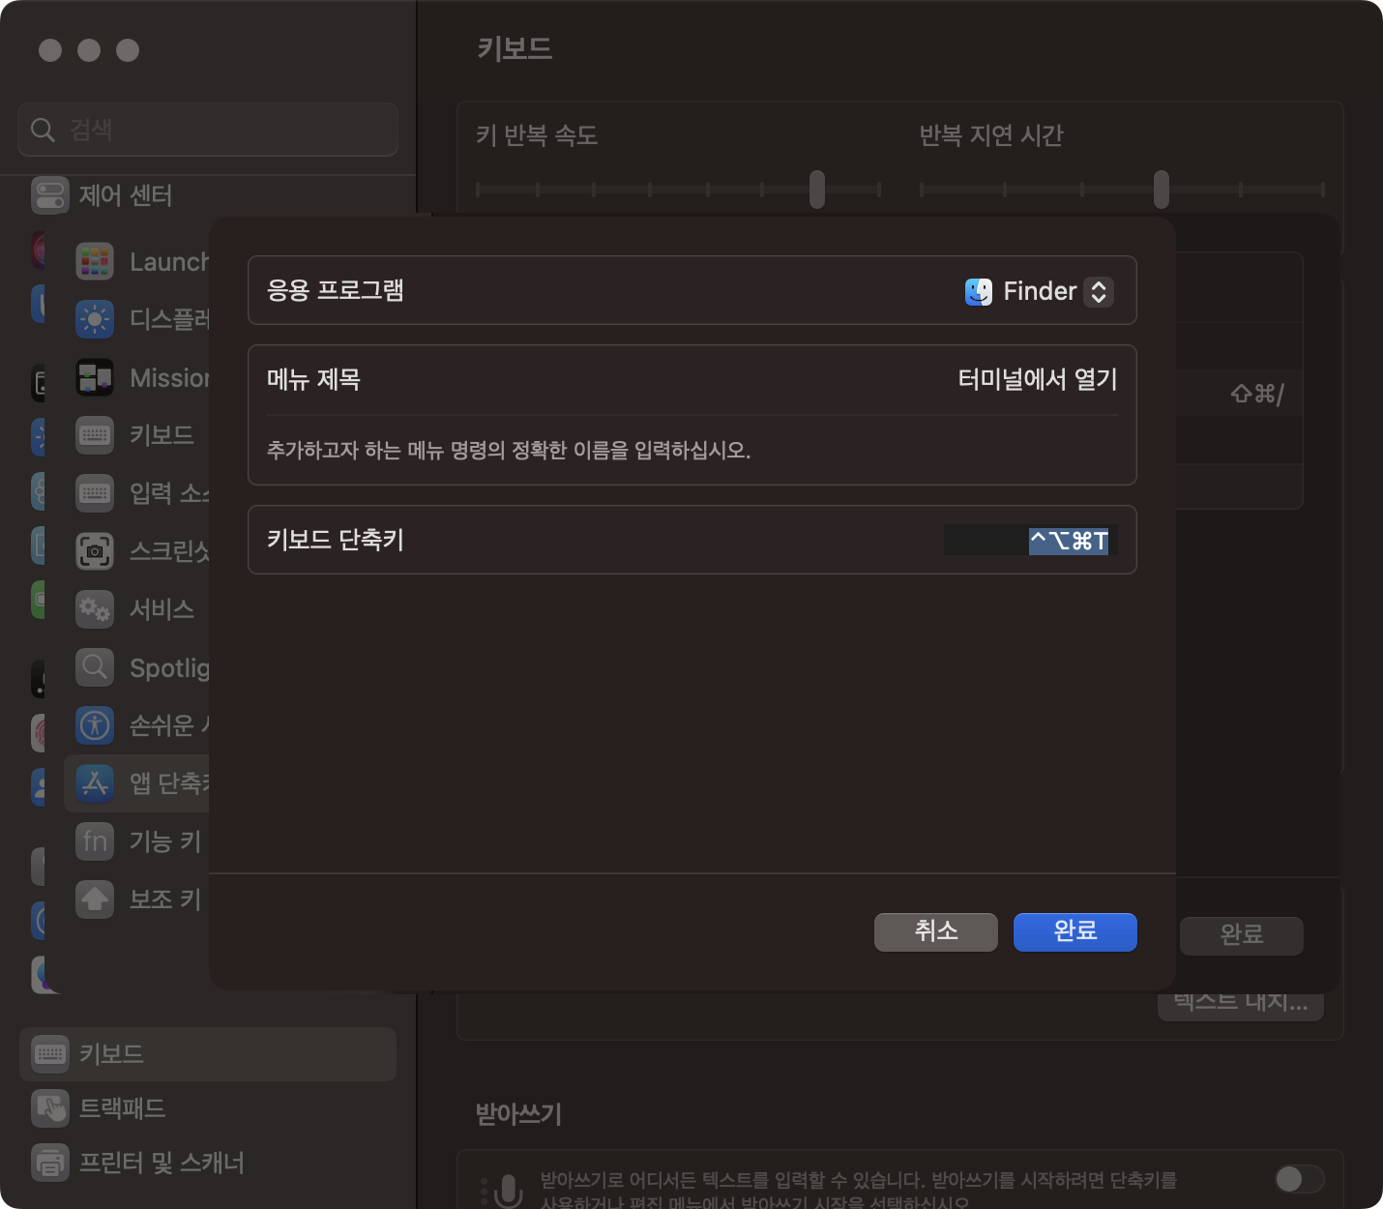Click the 키보드 단축키 shortcut field

pyautogui.click(x=1030, y=540)
